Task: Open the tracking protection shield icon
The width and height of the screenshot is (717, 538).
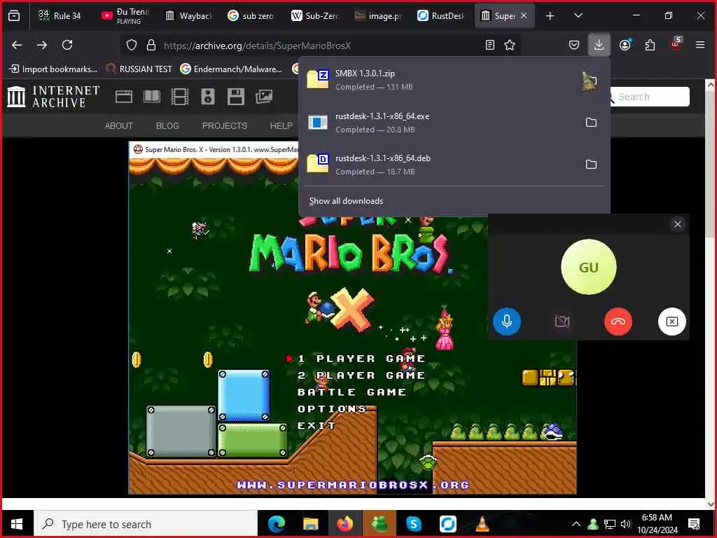Action: 132,45
